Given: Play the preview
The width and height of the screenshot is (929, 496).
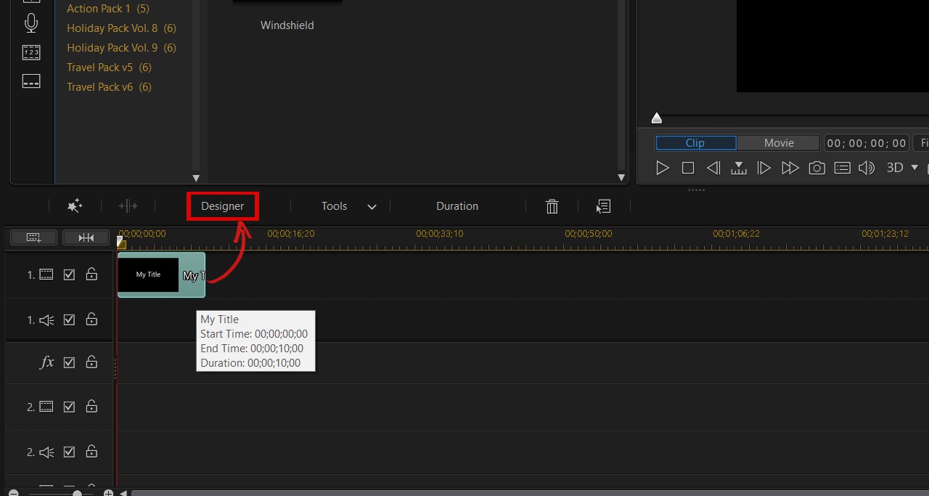Looking at the screenshot, I should coord(662,168).
